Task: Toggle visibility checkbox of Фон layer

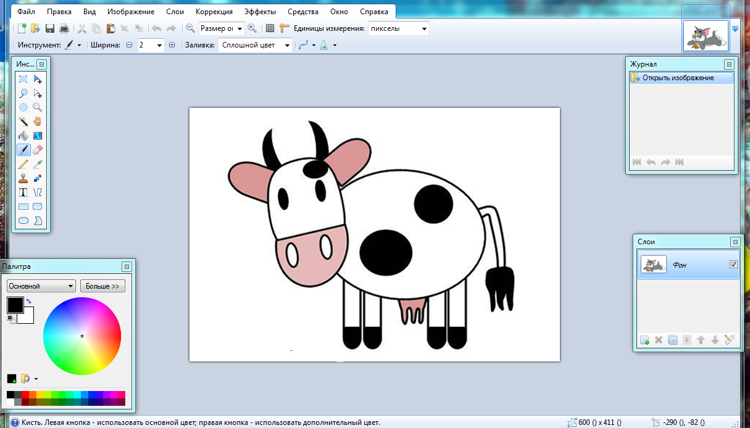Action: coord(733,265)
